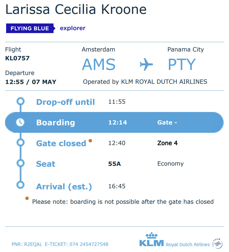Click the orange dot beside Gate closed
This screenshot has width=229, height=252.
pos(90,141)
